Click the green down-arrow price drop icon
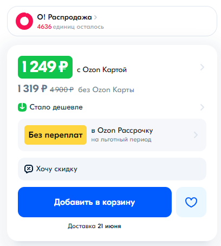This screenshot has height=246, width=221. tap(22, 107)
